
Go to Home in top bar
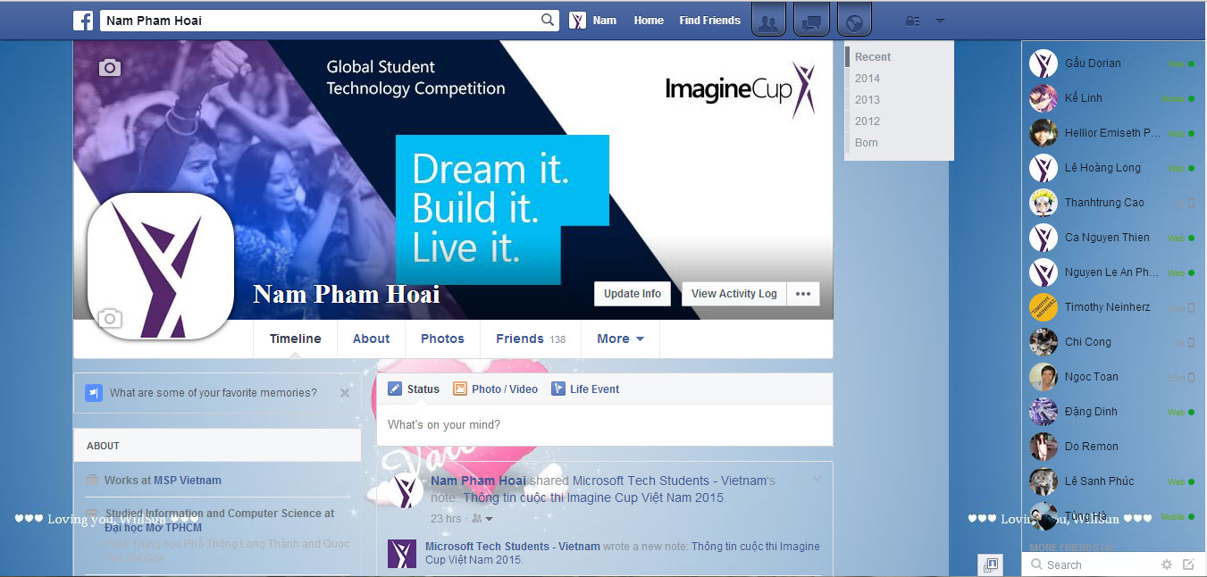pyautogui.click(x=649, y=21)
